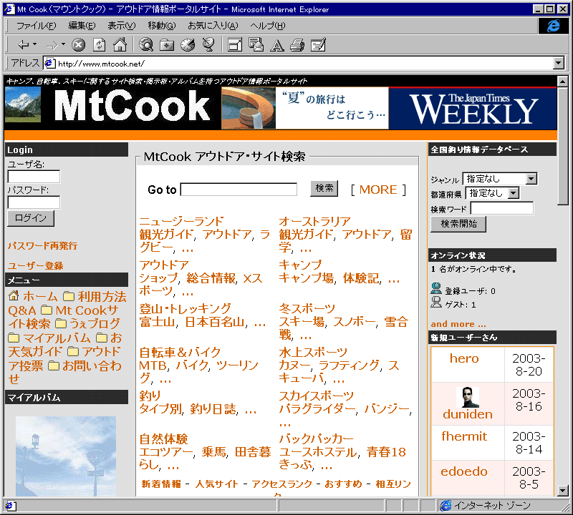Open the お気に入り(A) menu
The height and width of the screenshot is (515, 573).
click(213, 26)
